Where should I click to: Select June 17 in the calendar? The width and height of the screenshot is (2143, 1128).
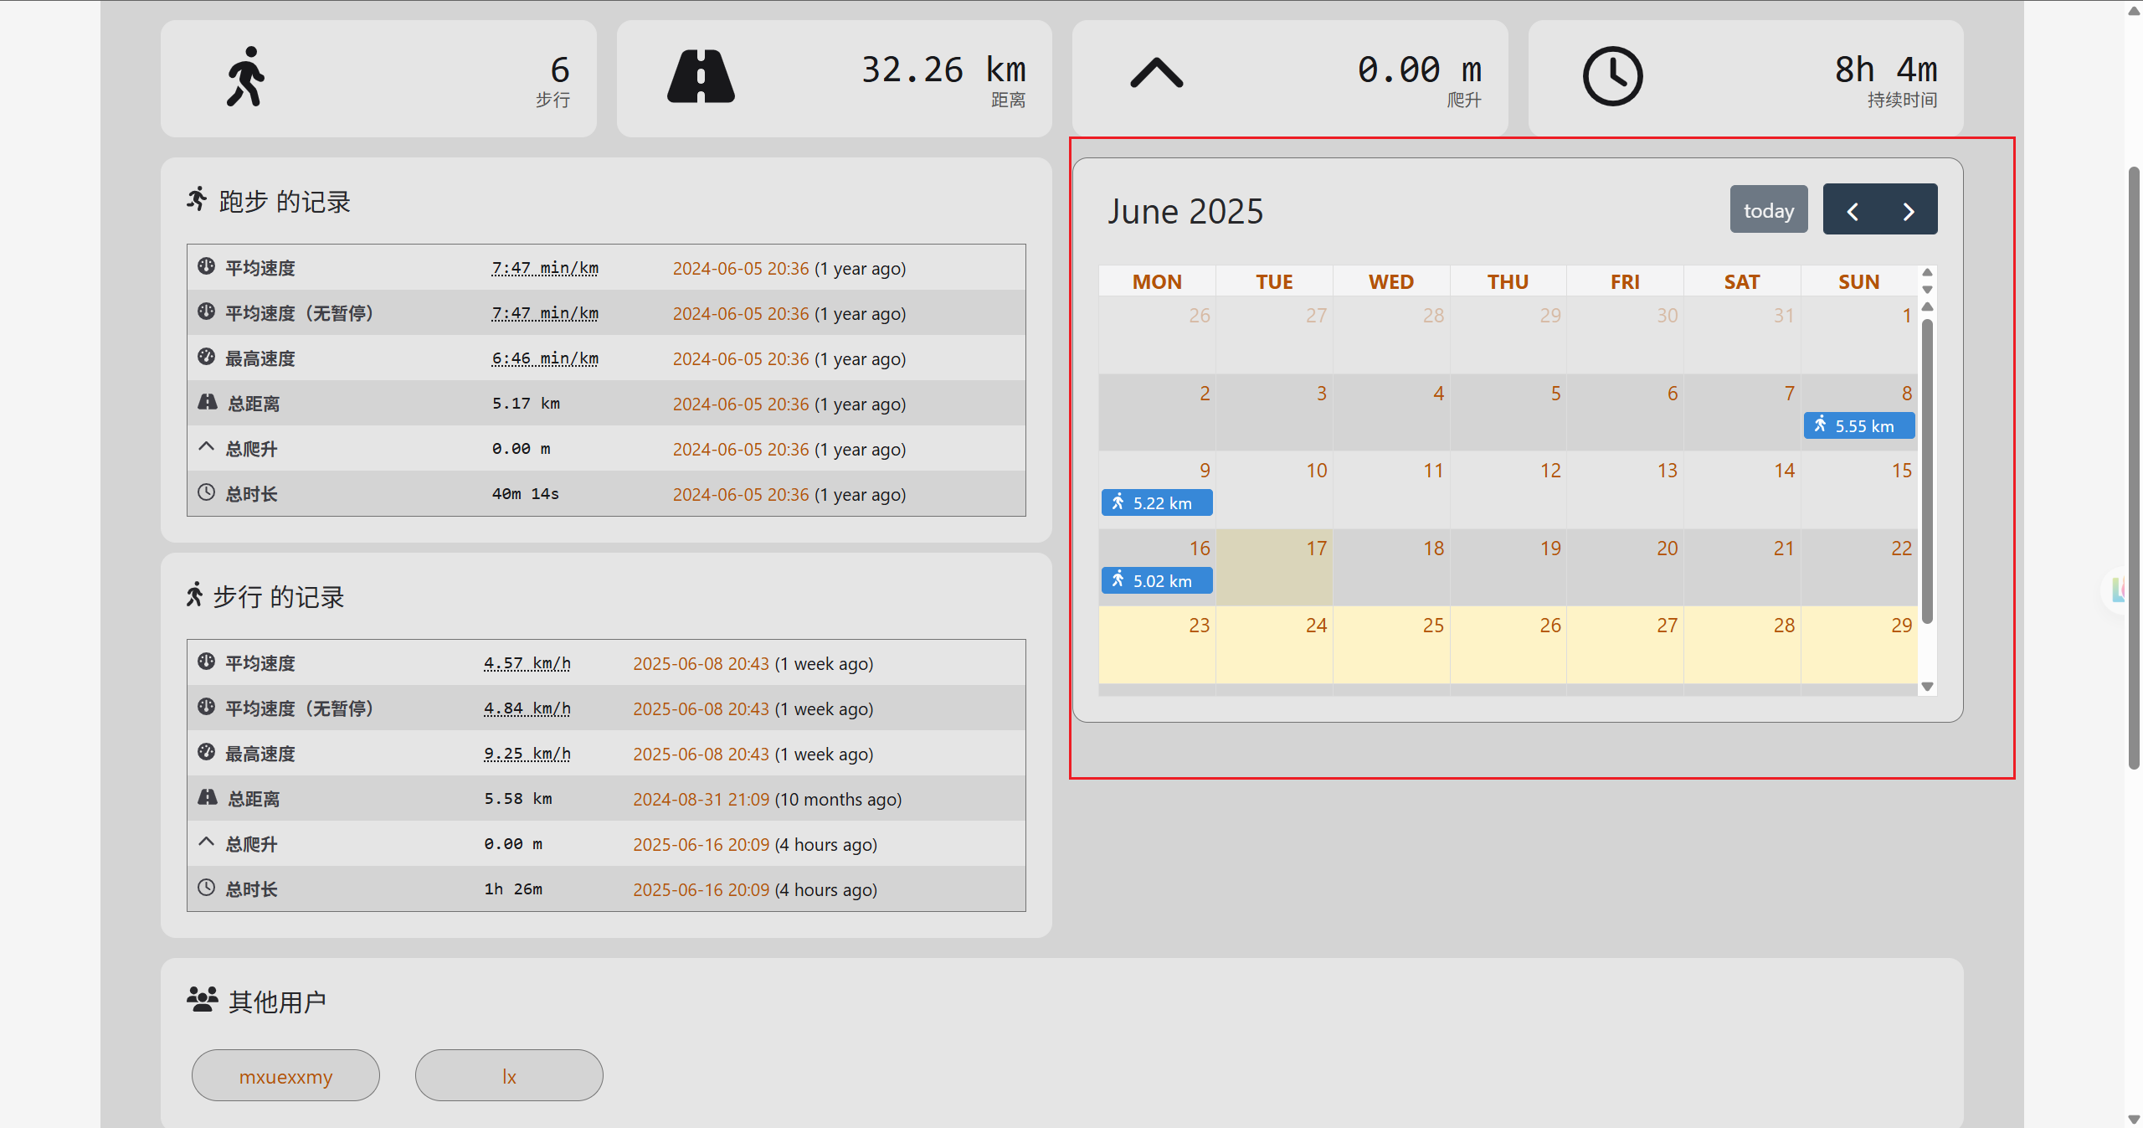click(x=1274, y=567)
